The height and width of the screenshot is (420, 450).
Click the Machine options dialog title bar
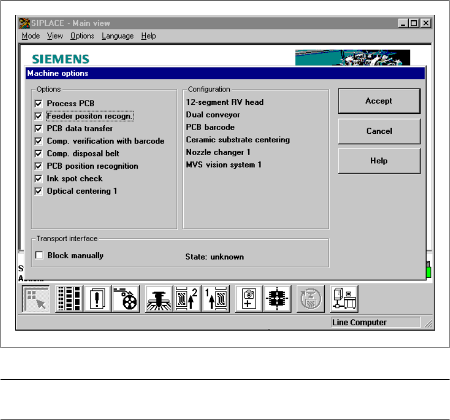click(225, 74)
